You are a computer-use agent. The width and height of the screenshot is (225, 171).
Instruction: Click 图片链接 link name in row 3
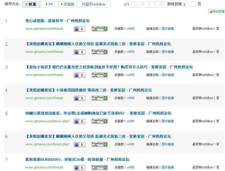click(168, 75)
